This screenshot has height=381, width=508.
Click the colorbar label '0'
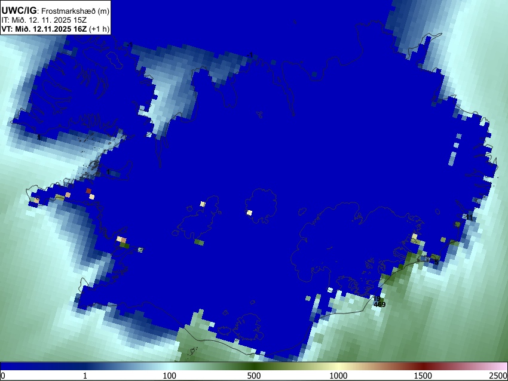pos(2,376)
